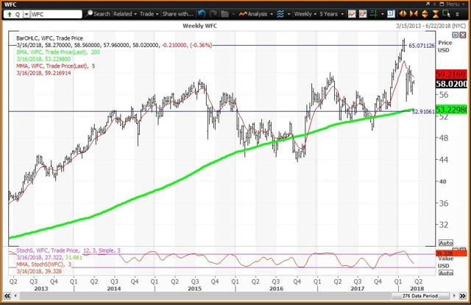Select the StochS, WFC legend label
This screenshot has width=471, height=305.
click(68, 250)
